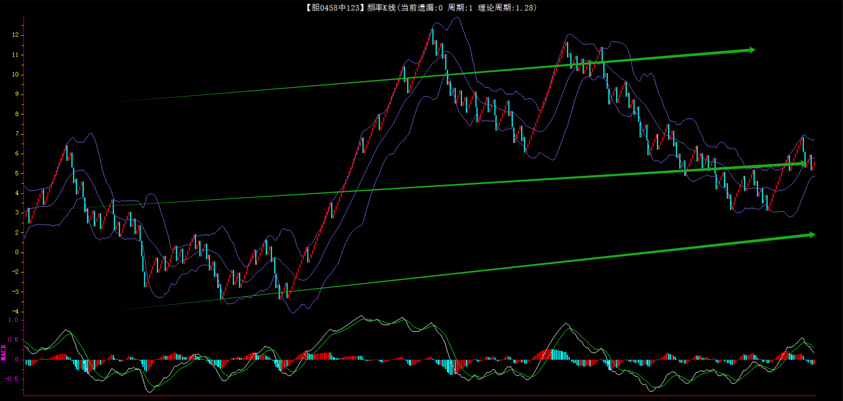
Task: Click the middle green trend line arrowhead
Action: (x=804, y=164)
